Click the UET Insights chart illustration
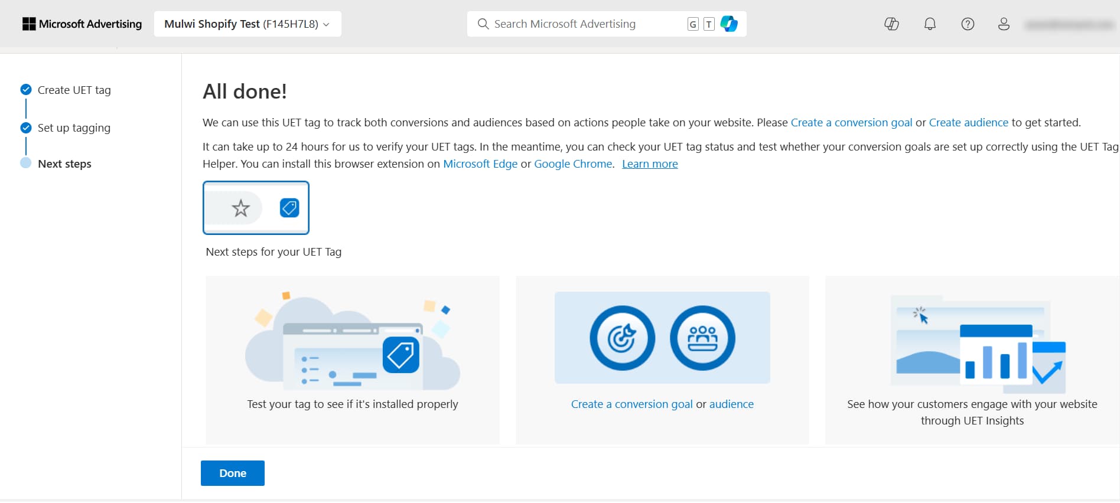 point(978,344)
